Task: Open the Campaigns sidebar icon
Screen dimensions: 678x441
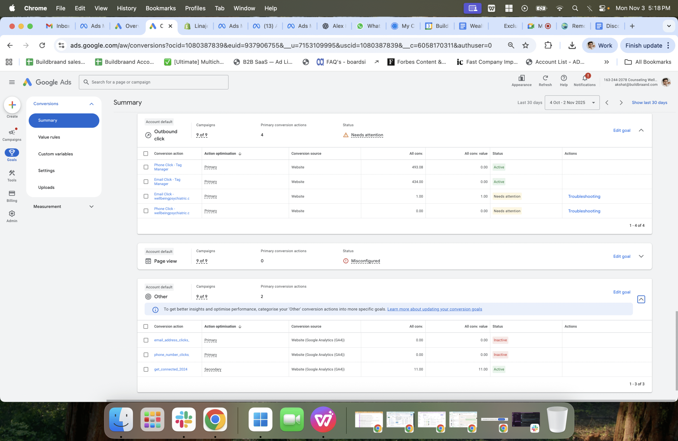Action: [x=12, y=132]
